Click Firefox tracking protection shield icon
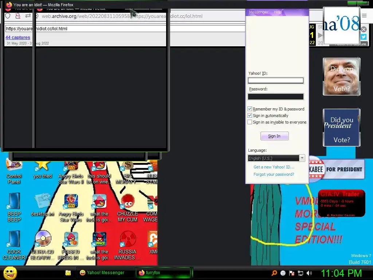 pos(8,16)
